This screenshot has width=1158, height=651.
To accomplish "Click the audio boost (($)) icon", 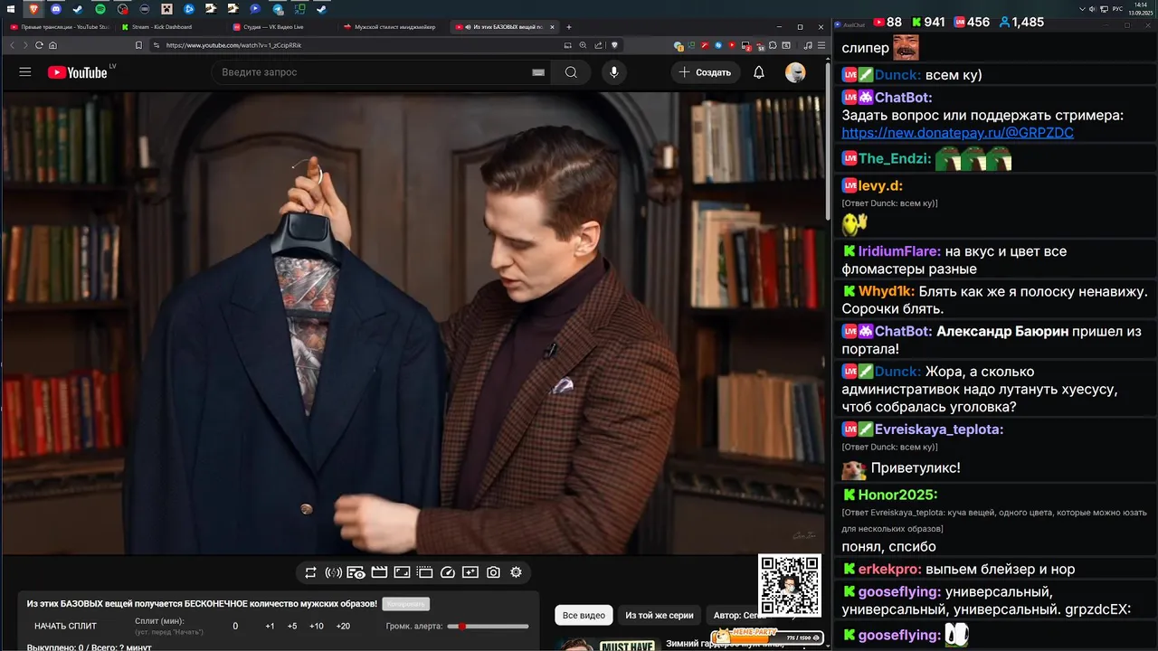I will click(333, 572).
